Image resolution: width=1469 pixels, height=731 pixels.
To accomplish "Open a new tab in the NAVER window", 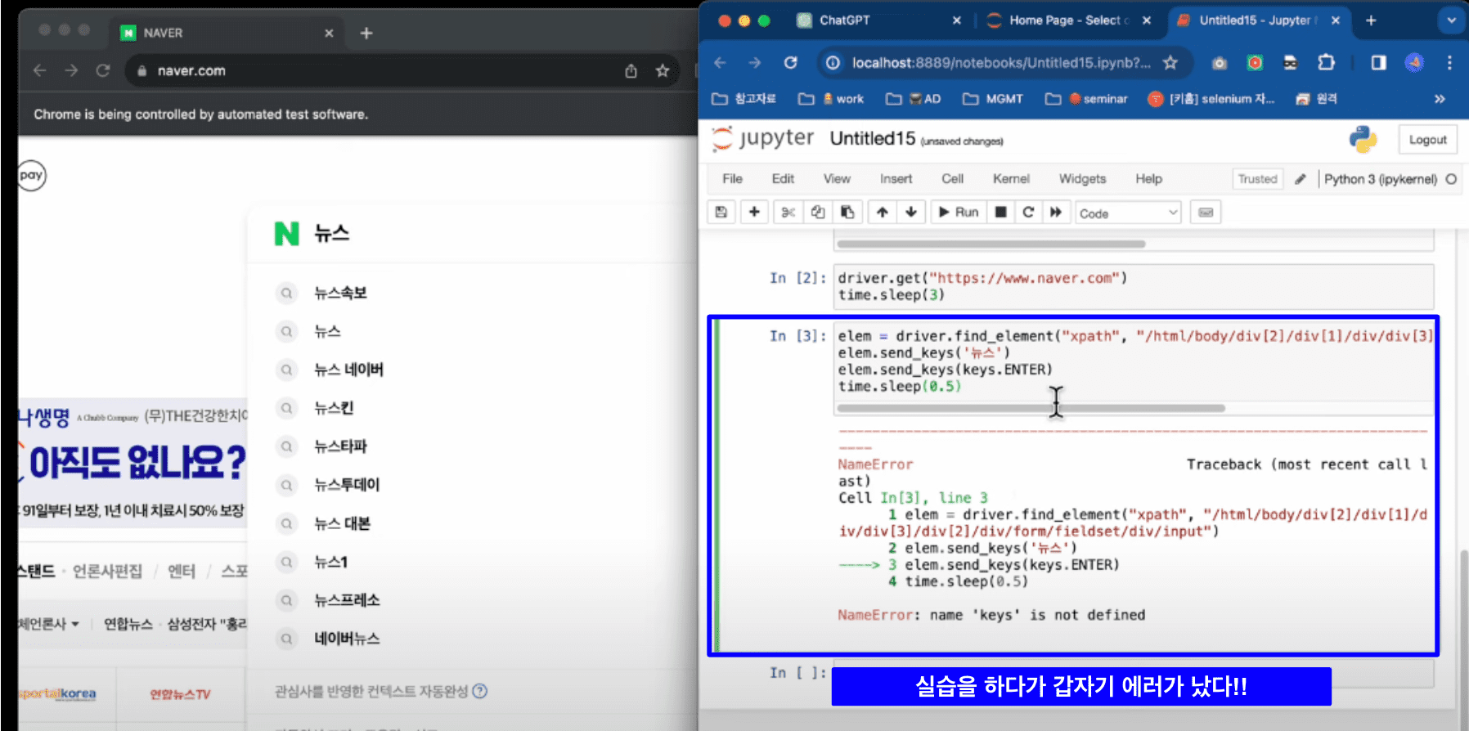I will pos(366,34).
